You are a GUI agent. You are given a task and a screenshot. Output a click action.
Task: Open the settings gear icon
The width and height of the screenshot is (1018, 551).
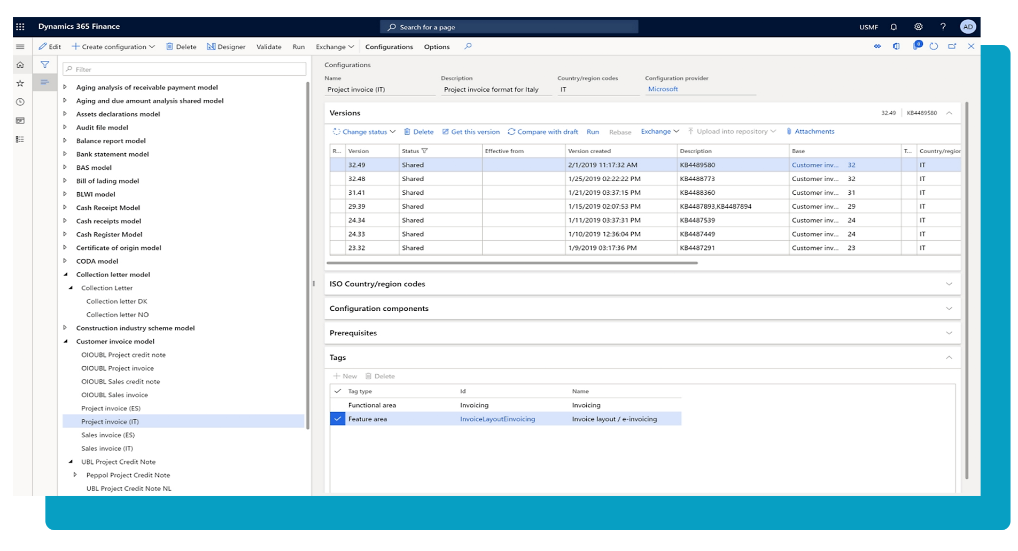pos(918,27)
